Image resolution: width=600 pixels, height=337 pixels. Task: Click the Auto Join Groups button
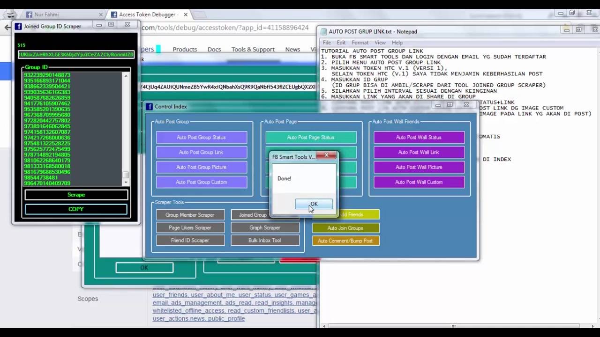pos(345,228)
